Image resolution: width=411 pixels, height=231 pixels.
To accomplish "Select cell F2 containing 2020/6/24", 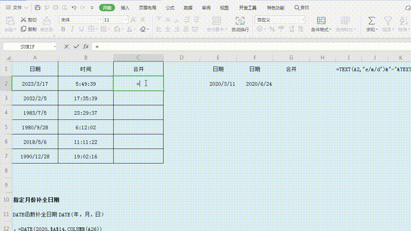I will pos(255,84).
